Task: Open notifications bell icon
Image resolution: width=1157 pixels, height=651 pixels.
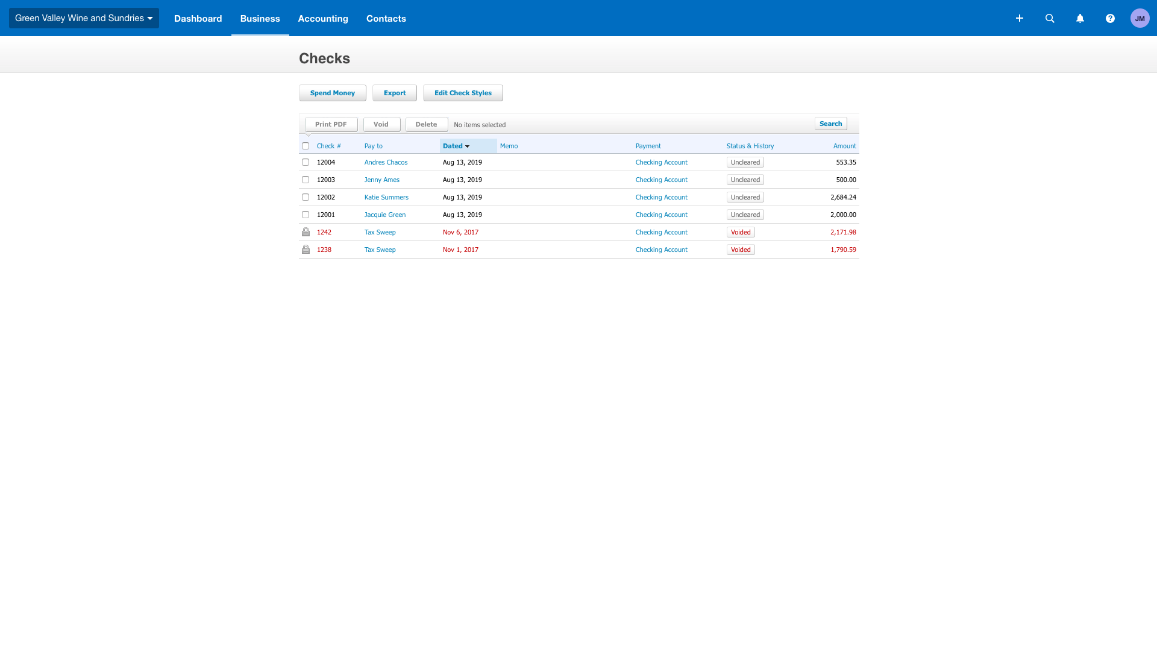Action: [x=1080, y=18]
